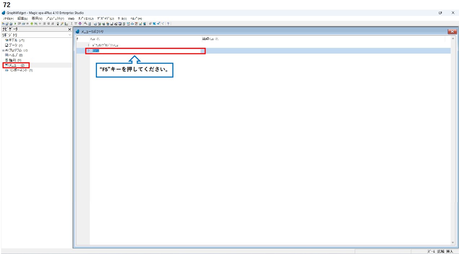
Task: Click the scrollbar down arrow in menu repository
Action: pos(453,243)
